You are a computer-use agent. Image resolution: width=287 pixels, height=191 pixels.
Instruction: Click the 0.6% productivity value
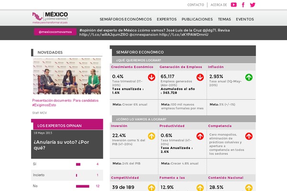[x=166, y=136]
